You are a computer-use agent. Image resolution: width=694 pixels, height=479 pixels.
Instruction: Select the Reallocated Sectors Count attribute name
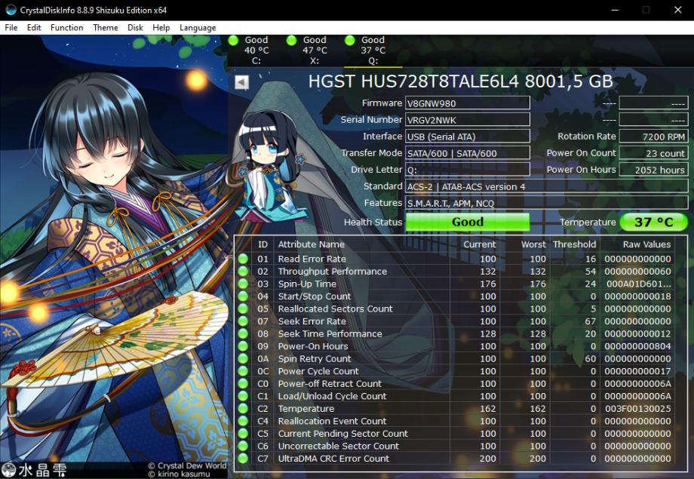point(335,309)
